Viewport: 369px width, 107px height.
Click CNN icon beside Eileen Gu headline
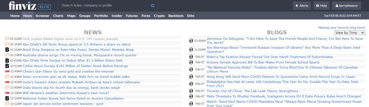tap(7, 71)
